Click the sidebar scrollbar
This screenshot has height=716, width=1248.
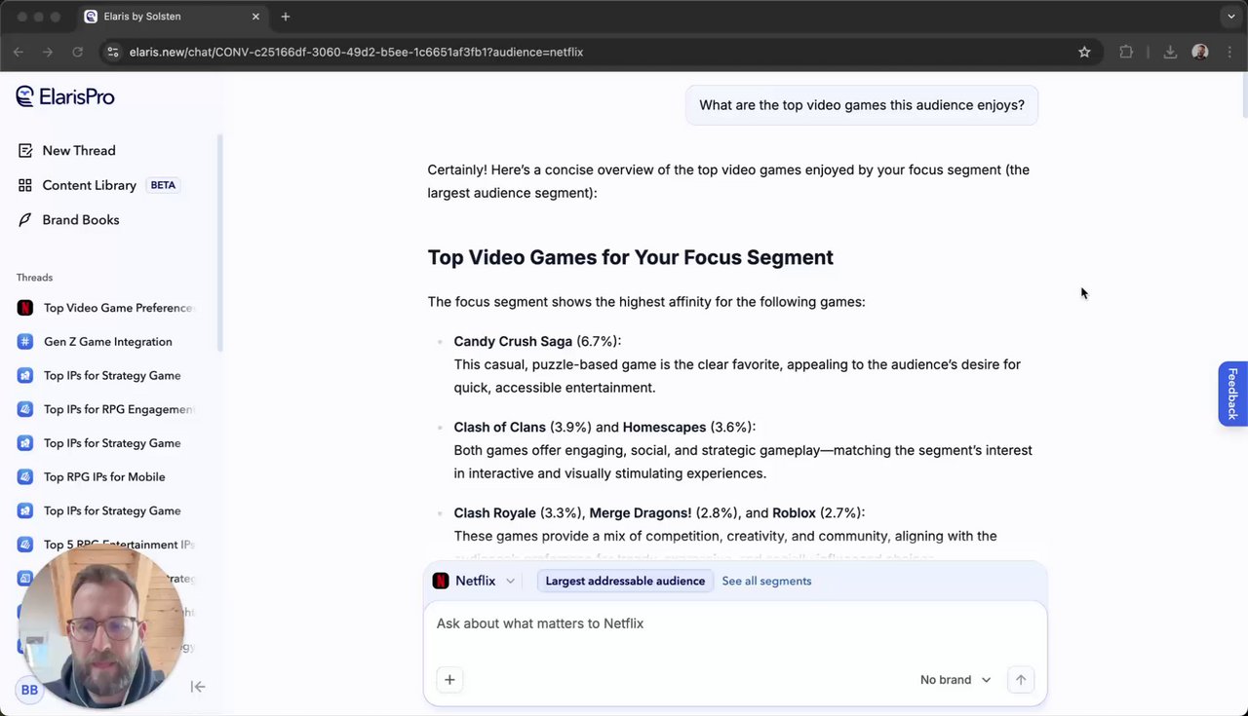[219, 244]
